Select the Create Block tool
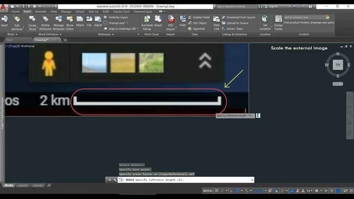This screenshot has width=354, height=199. (x=32, y=19)
